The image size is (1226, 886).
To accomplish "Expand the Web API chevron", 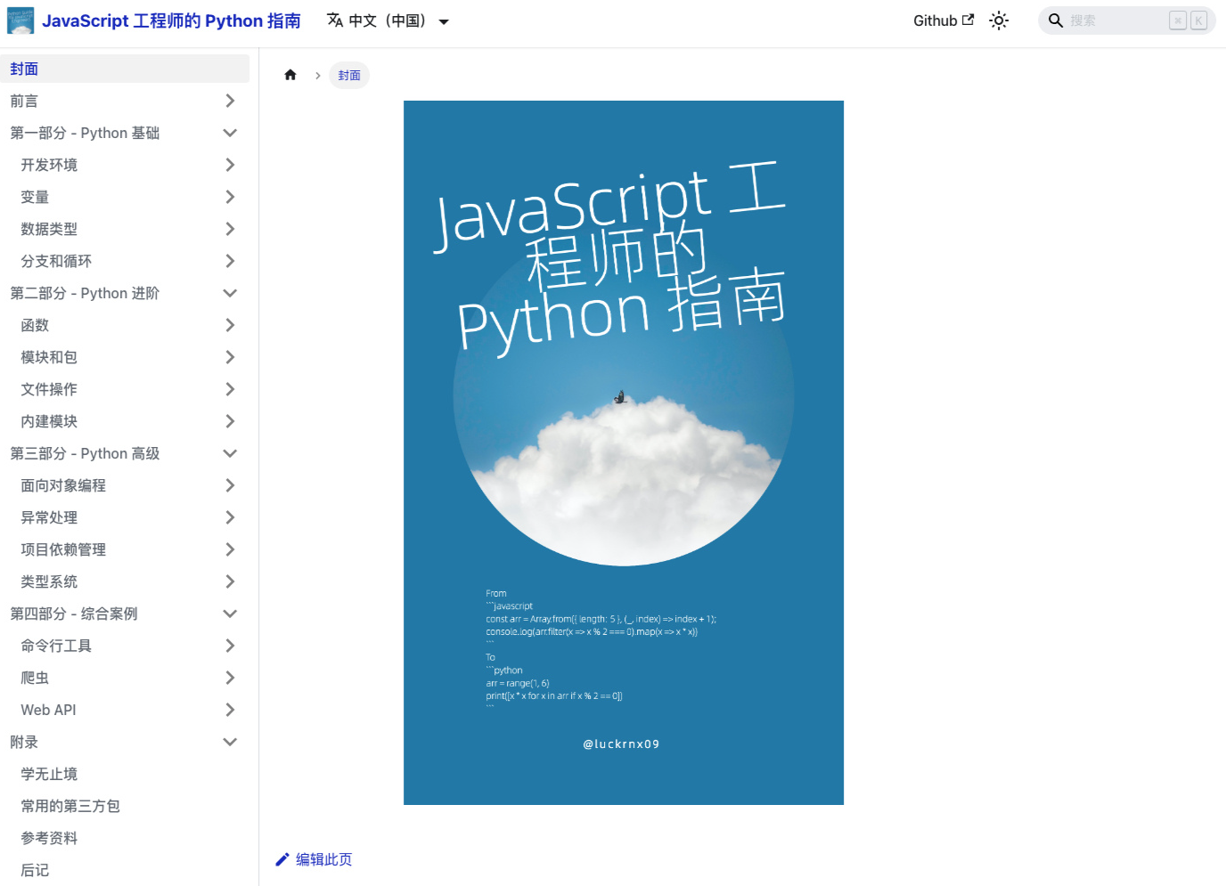I will pos(230,710).
